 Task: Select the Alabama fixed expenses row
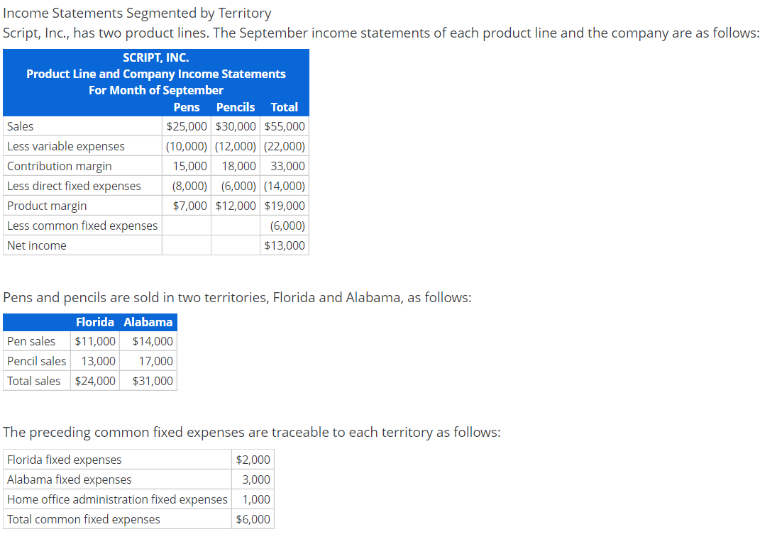(x=69, y=479)
